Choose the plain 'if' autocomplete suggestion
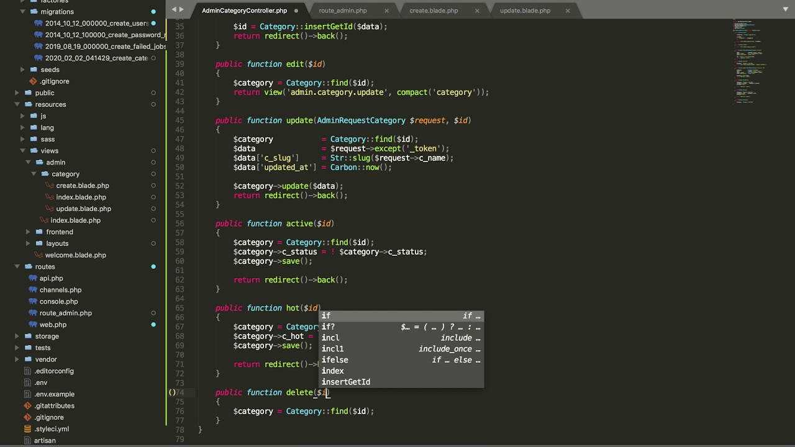The height and width of the screenshot is (447, 795). [401, 316]
